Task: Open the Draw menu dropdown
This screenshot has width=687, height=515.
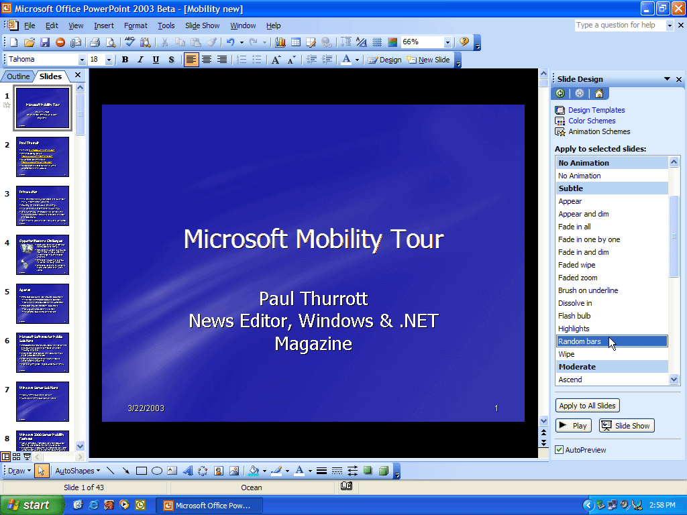Action: pyautogui.click(x=19, y=471)
